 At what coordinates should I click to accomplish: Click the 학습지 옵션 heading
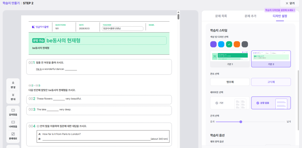(x=218, y=135)
